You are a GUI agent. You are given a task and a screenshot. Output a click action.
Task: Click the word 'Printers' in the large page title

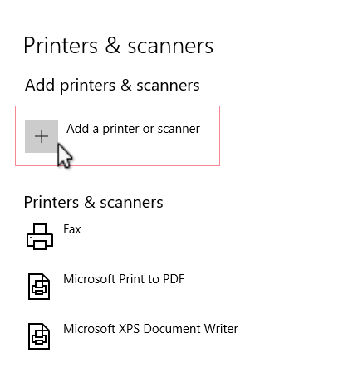(x=61, y=46)
